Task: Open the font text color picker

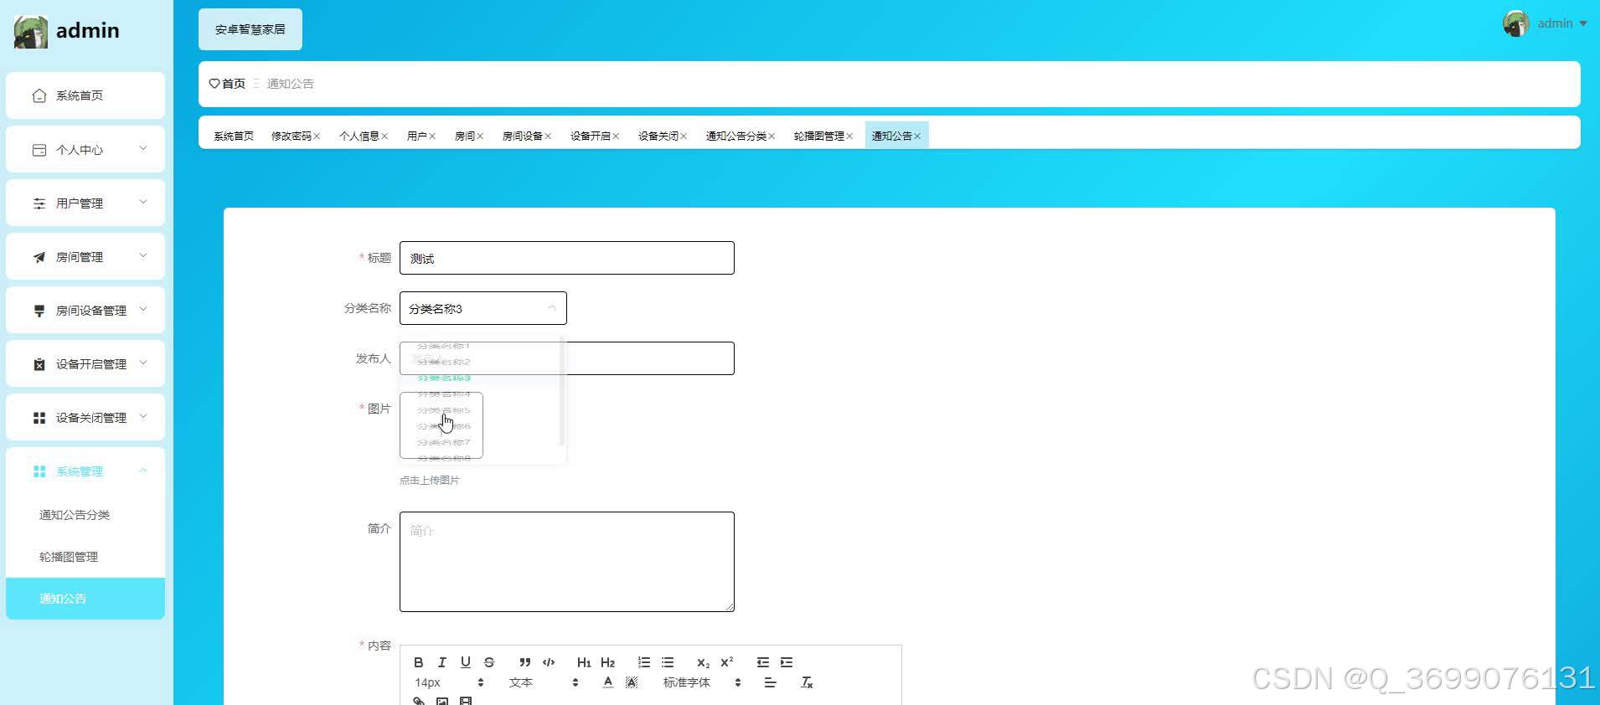Action: coord(608,682)
